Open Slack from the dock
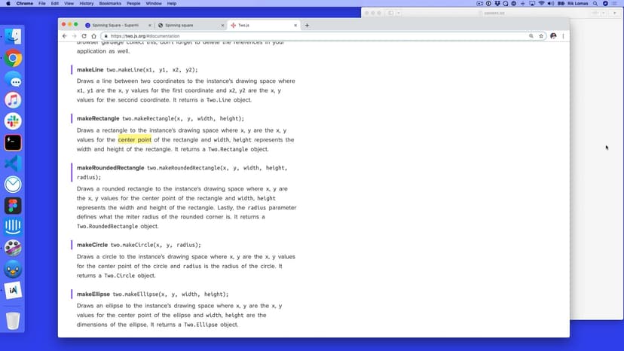 tap(13, 121)
